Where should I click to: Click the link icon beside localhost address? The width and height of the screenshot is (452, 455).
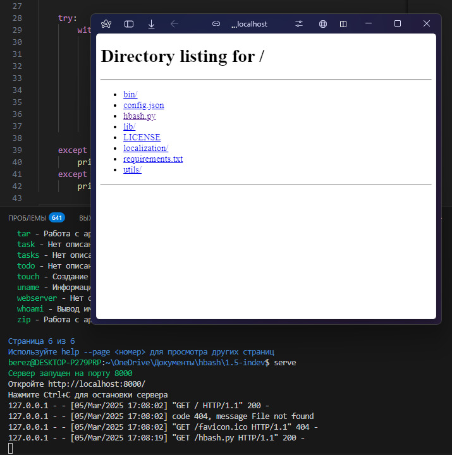tap(216, 24)
